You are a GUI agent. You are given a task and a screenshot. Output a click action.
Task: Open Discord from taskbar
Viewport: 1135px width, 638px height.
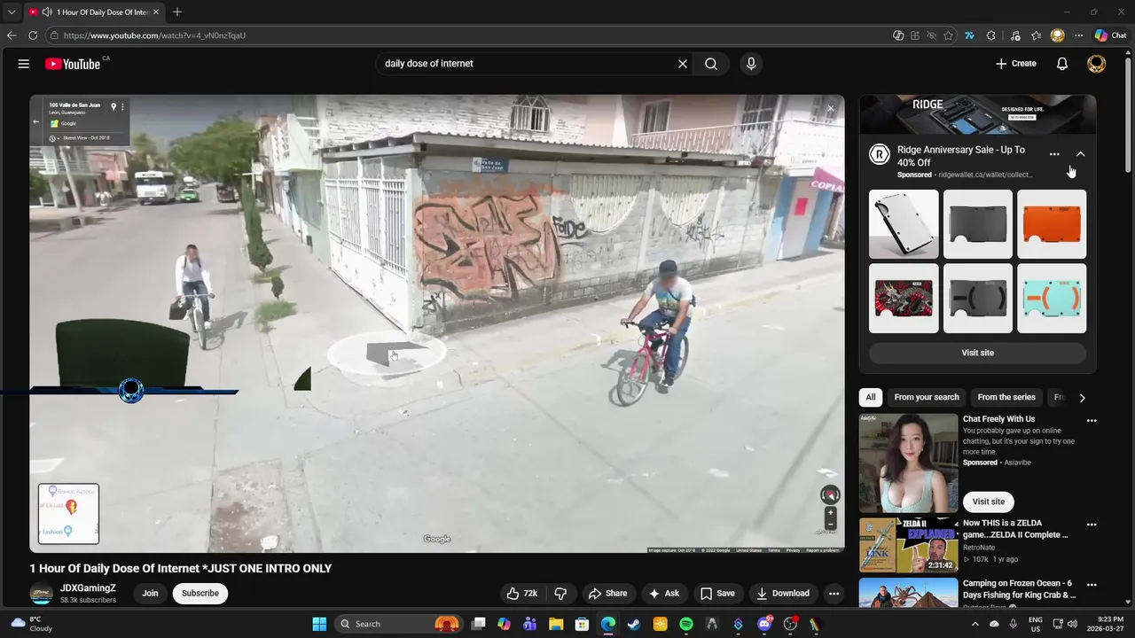764,624
